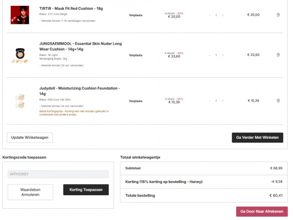Screen dimensions: 293x220
Task: Move TIRTIR cushion via Verplaats
Action: pyautogui.click(x=136, y=15)
